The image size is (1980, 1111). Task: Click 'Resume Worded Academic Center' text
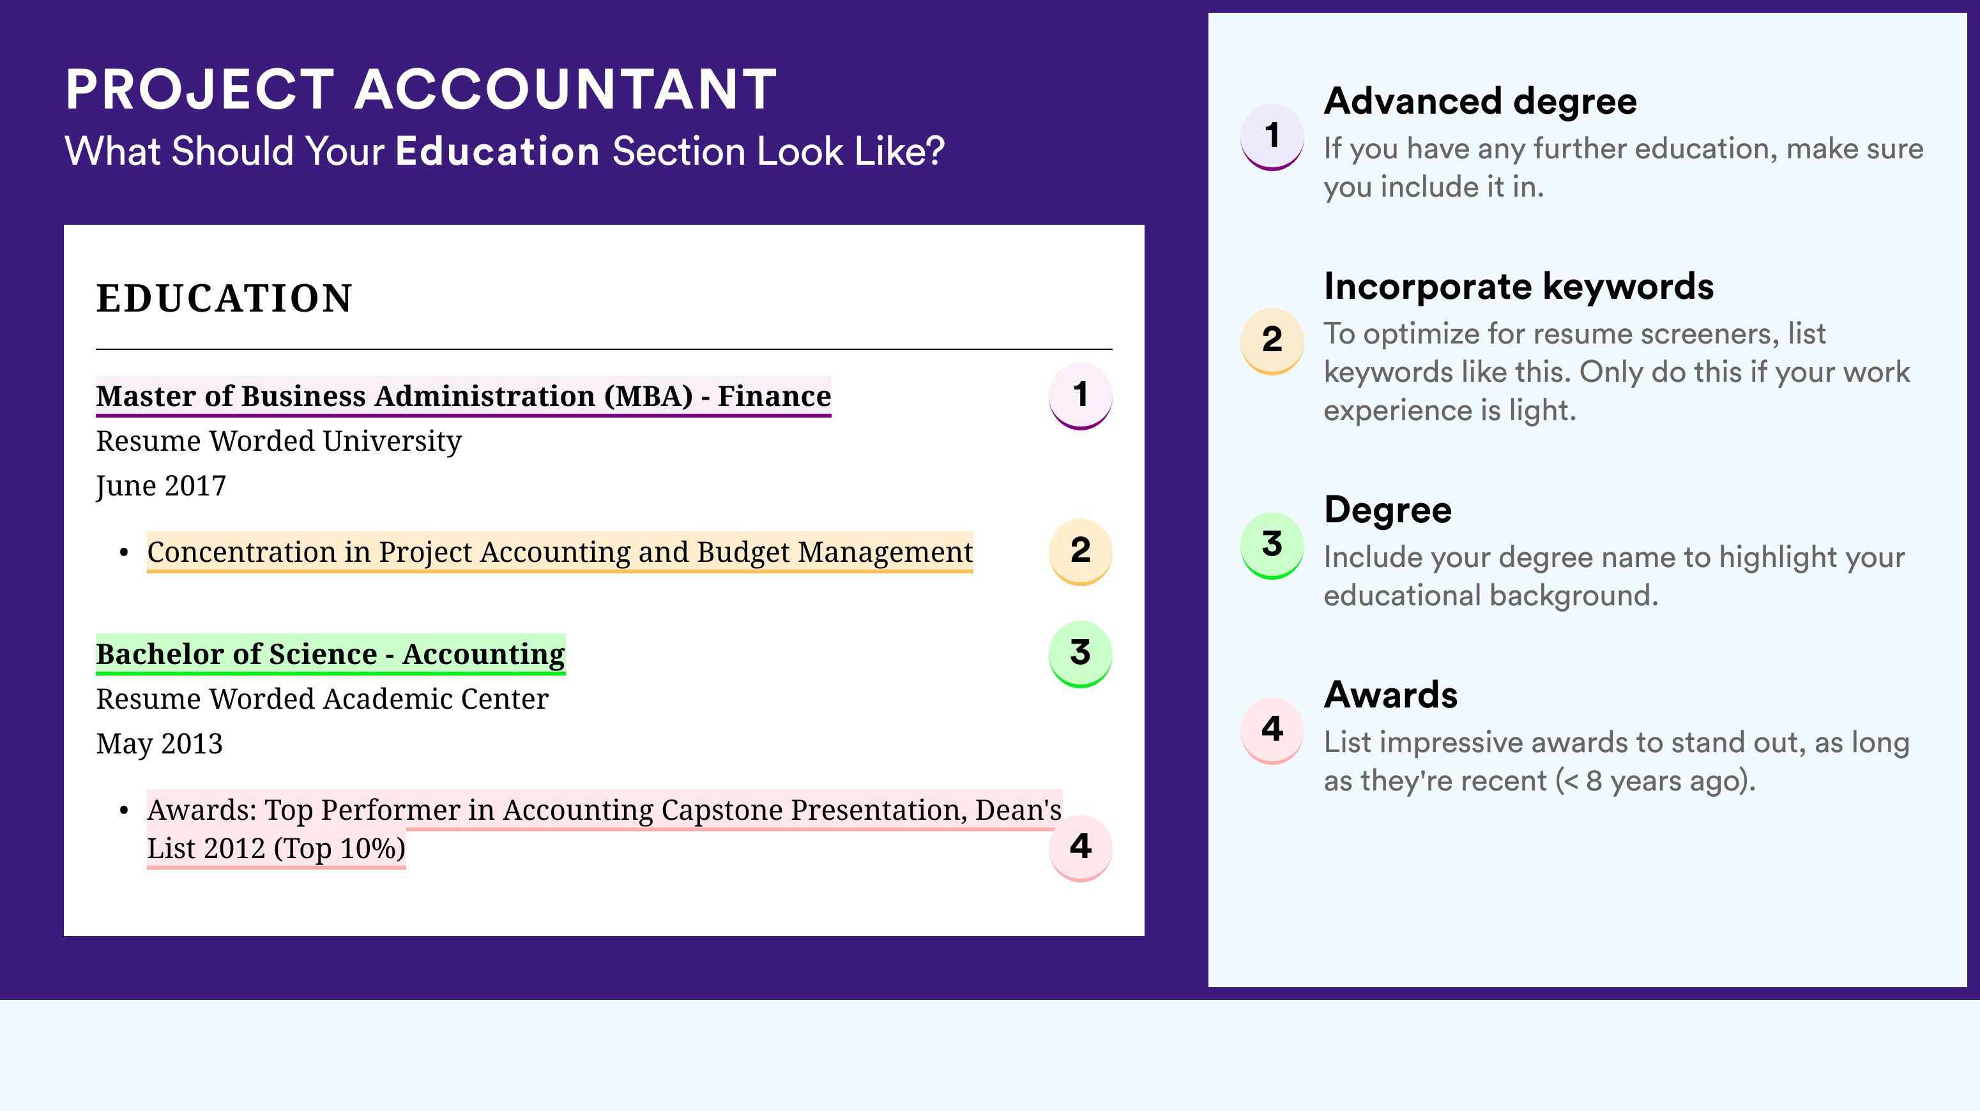(322, 699)
